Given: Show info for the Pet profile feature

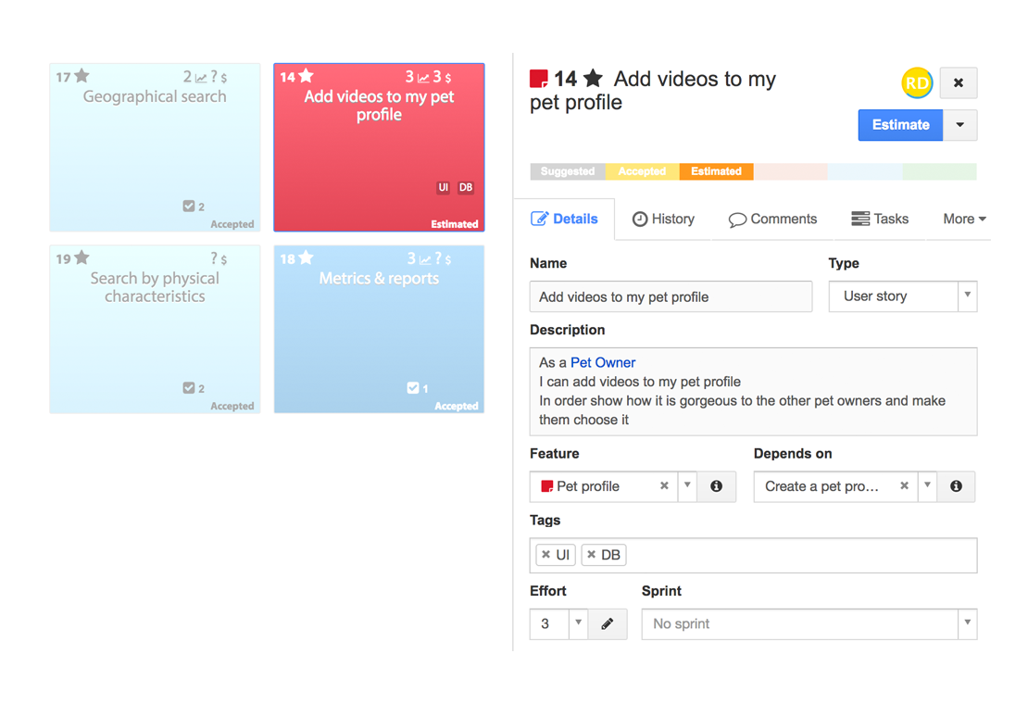Looking at the screenshot, I should [717, 486].
